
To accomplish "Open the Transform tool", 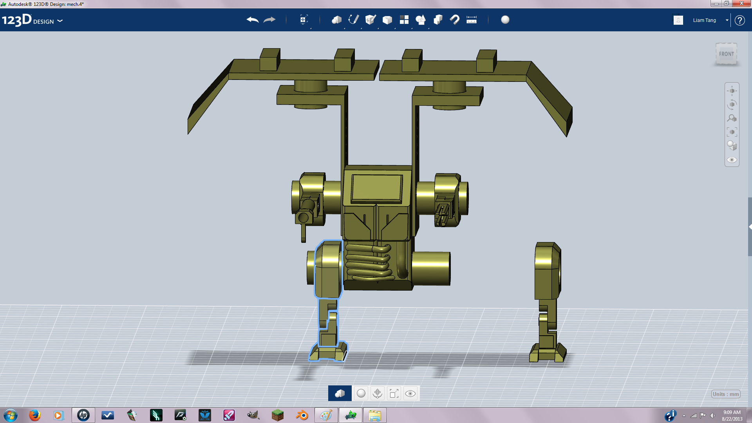I will pos(304,20).
